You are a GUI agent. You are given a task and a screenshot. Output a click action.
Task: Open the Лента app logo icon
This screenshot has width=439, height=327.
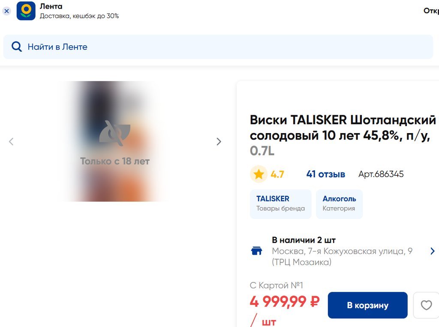(26, 11)
